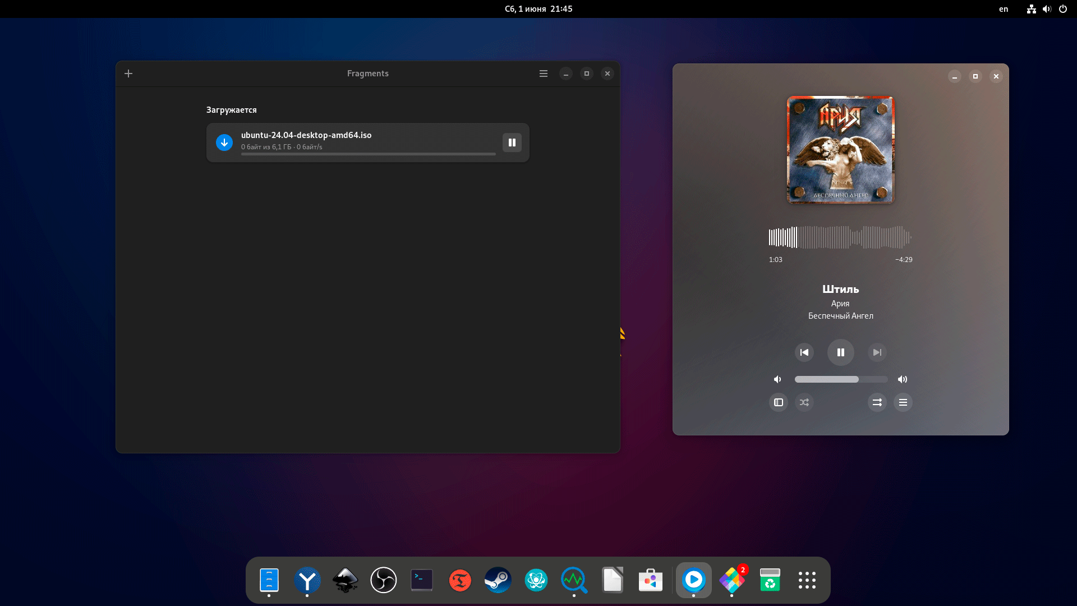This screenshot has width=1077, height=606.
Task: Open the music player main menu
Action: tap(903, 402)
